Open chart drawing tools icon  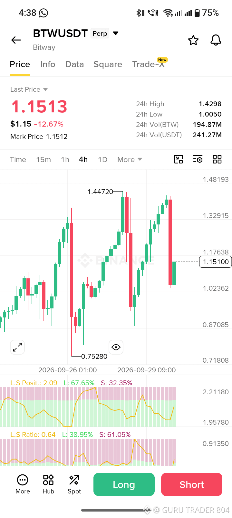tap(179, 159)
